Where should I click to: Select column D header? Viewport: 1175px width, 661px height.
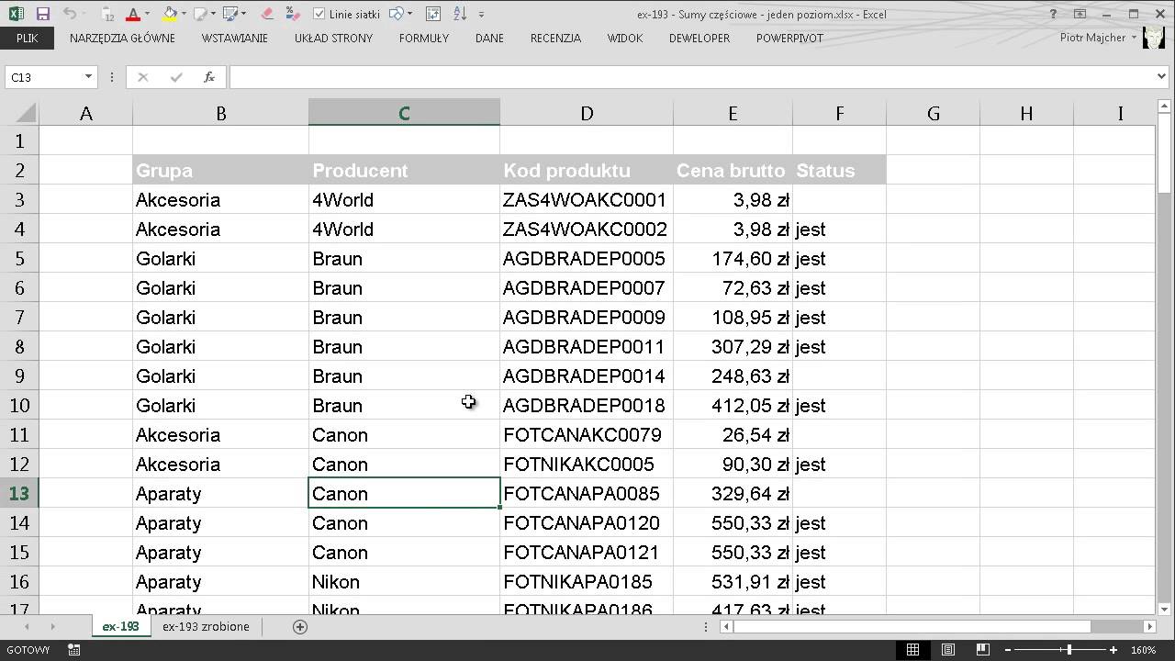point(587,113)
